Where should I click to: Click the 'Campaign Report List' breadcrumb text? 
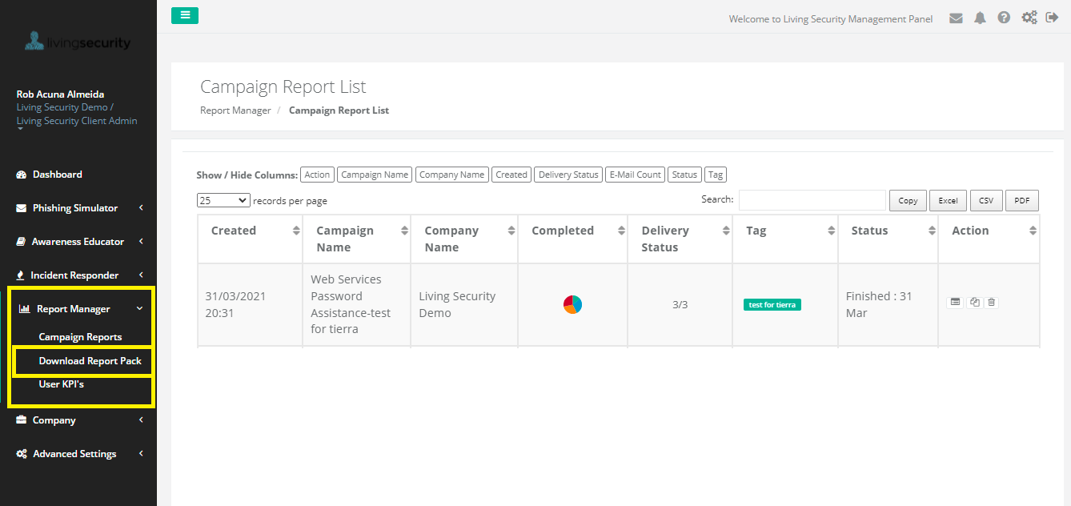click(x=339, y=110)
